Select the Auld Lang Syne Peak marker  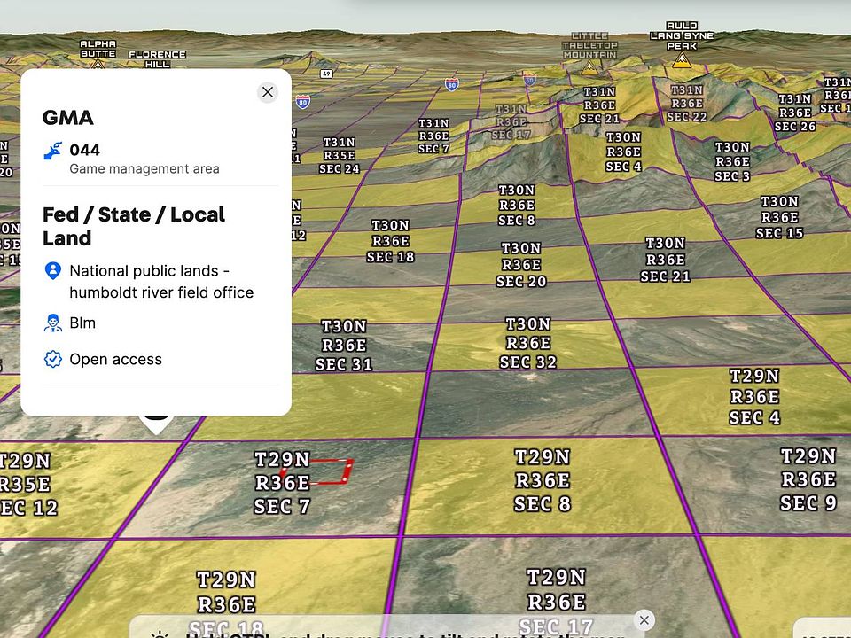[x=681, y=60]
